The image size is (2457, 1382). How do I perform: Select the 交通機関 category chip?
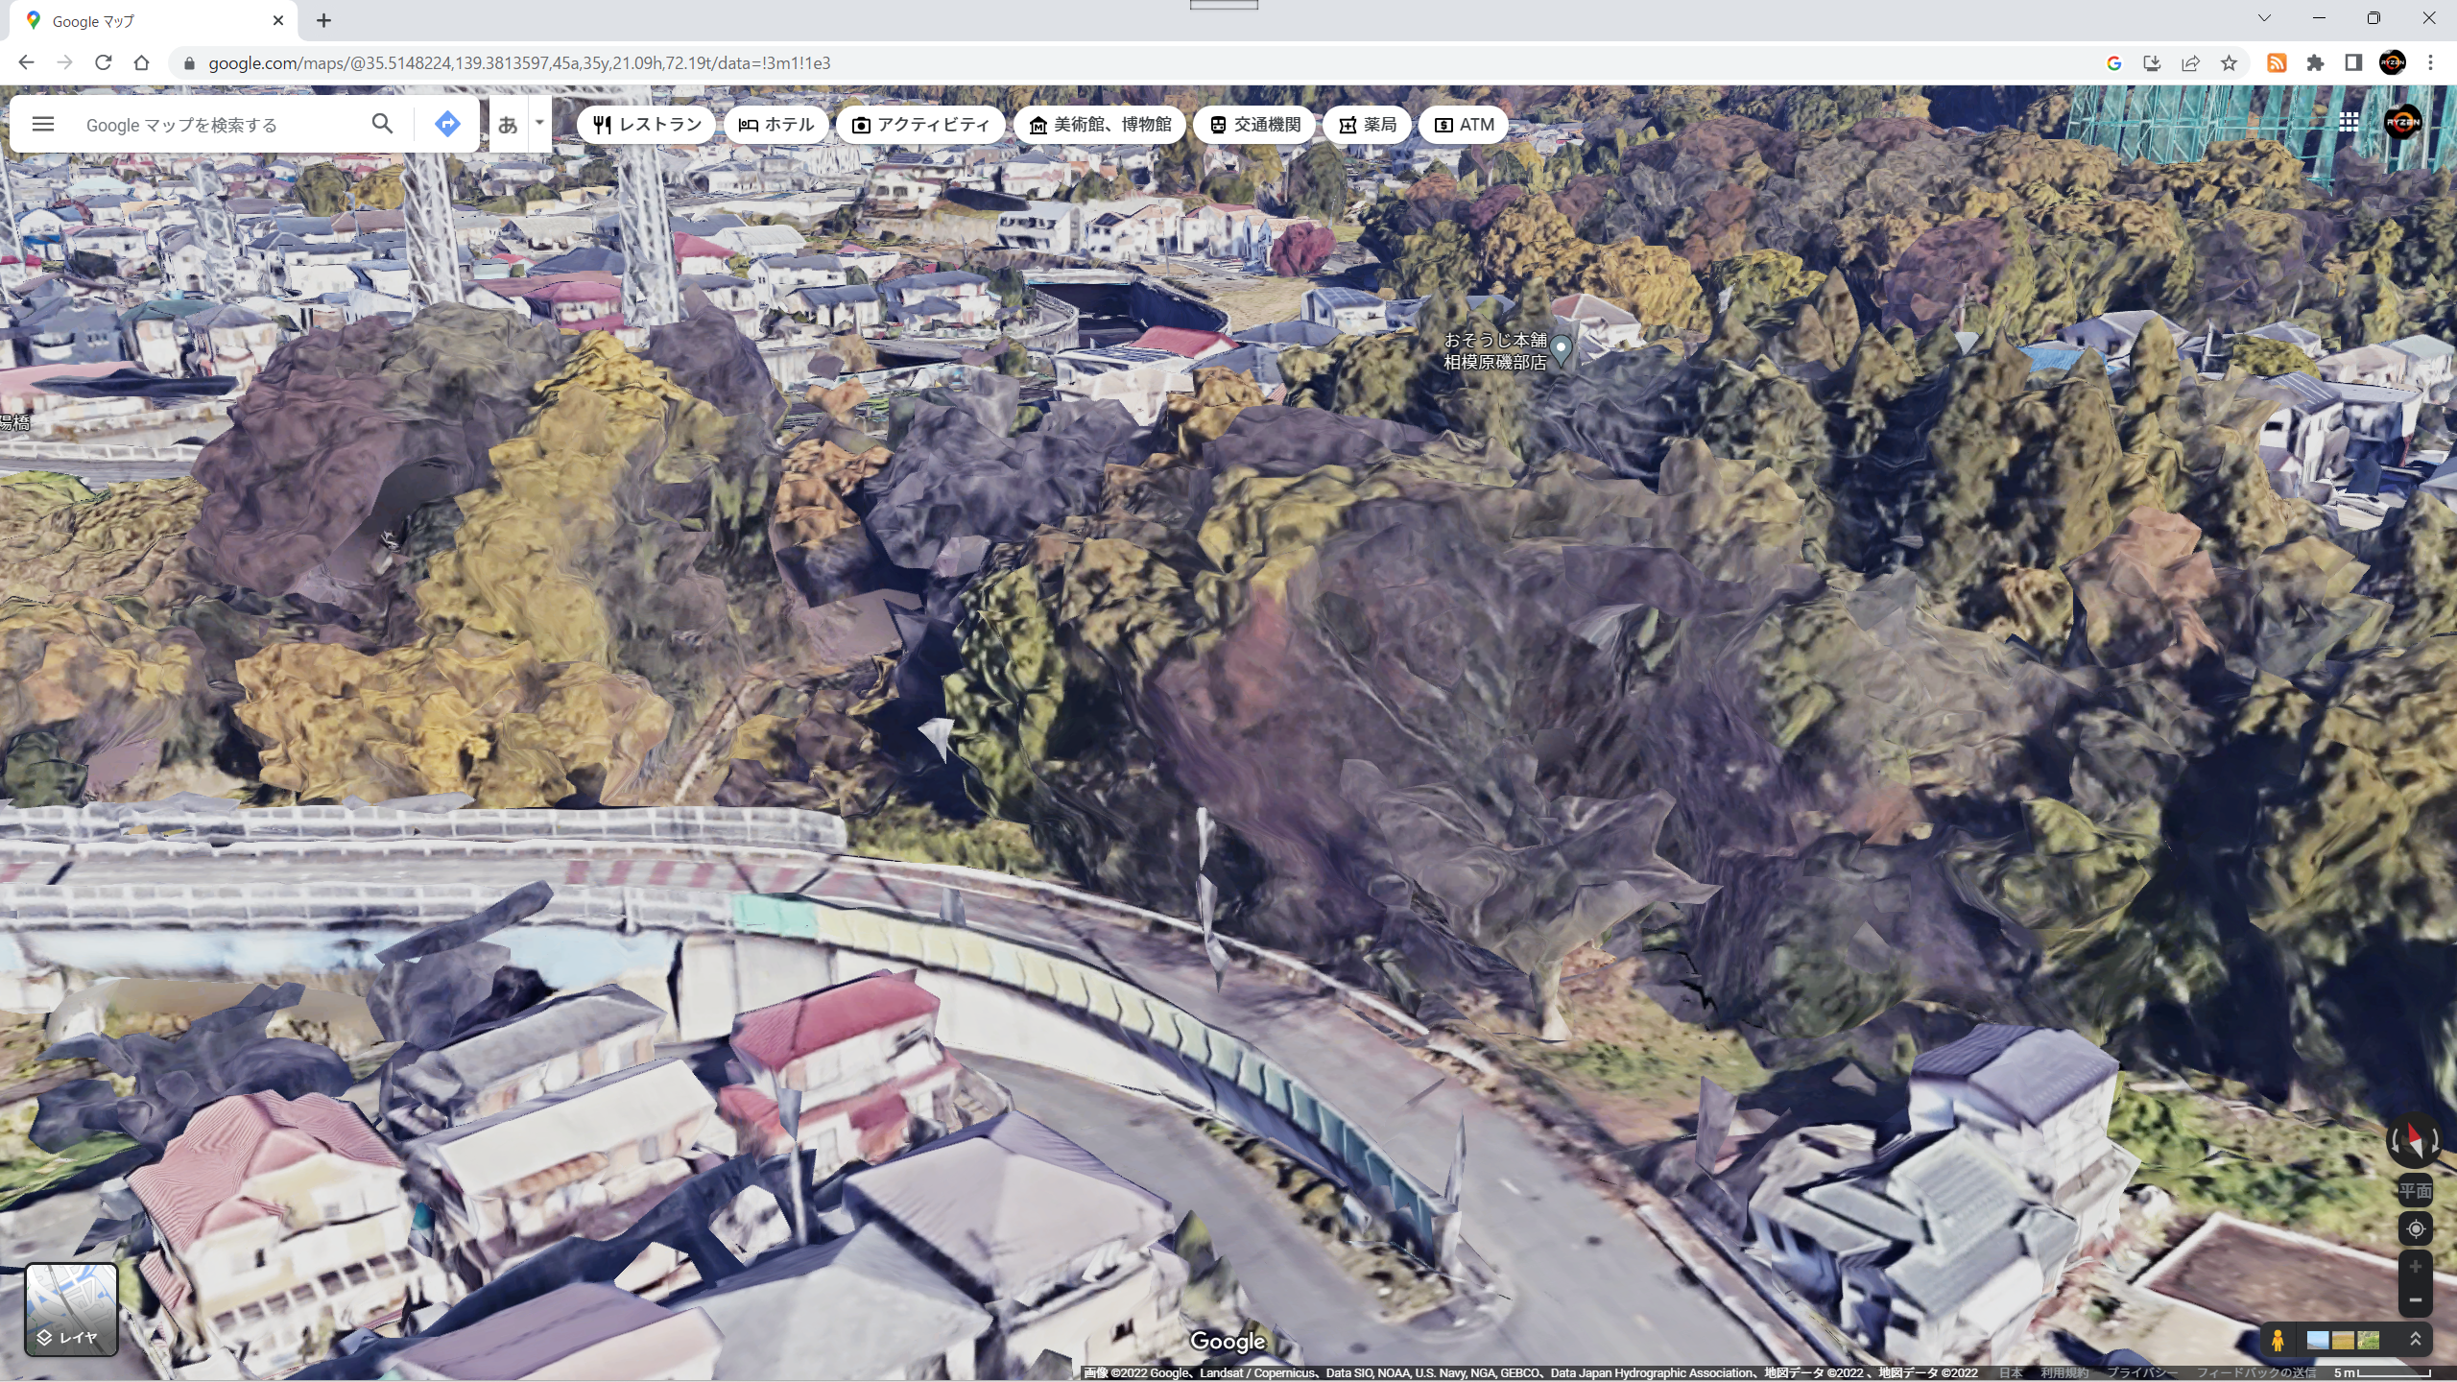[1253, 125]
